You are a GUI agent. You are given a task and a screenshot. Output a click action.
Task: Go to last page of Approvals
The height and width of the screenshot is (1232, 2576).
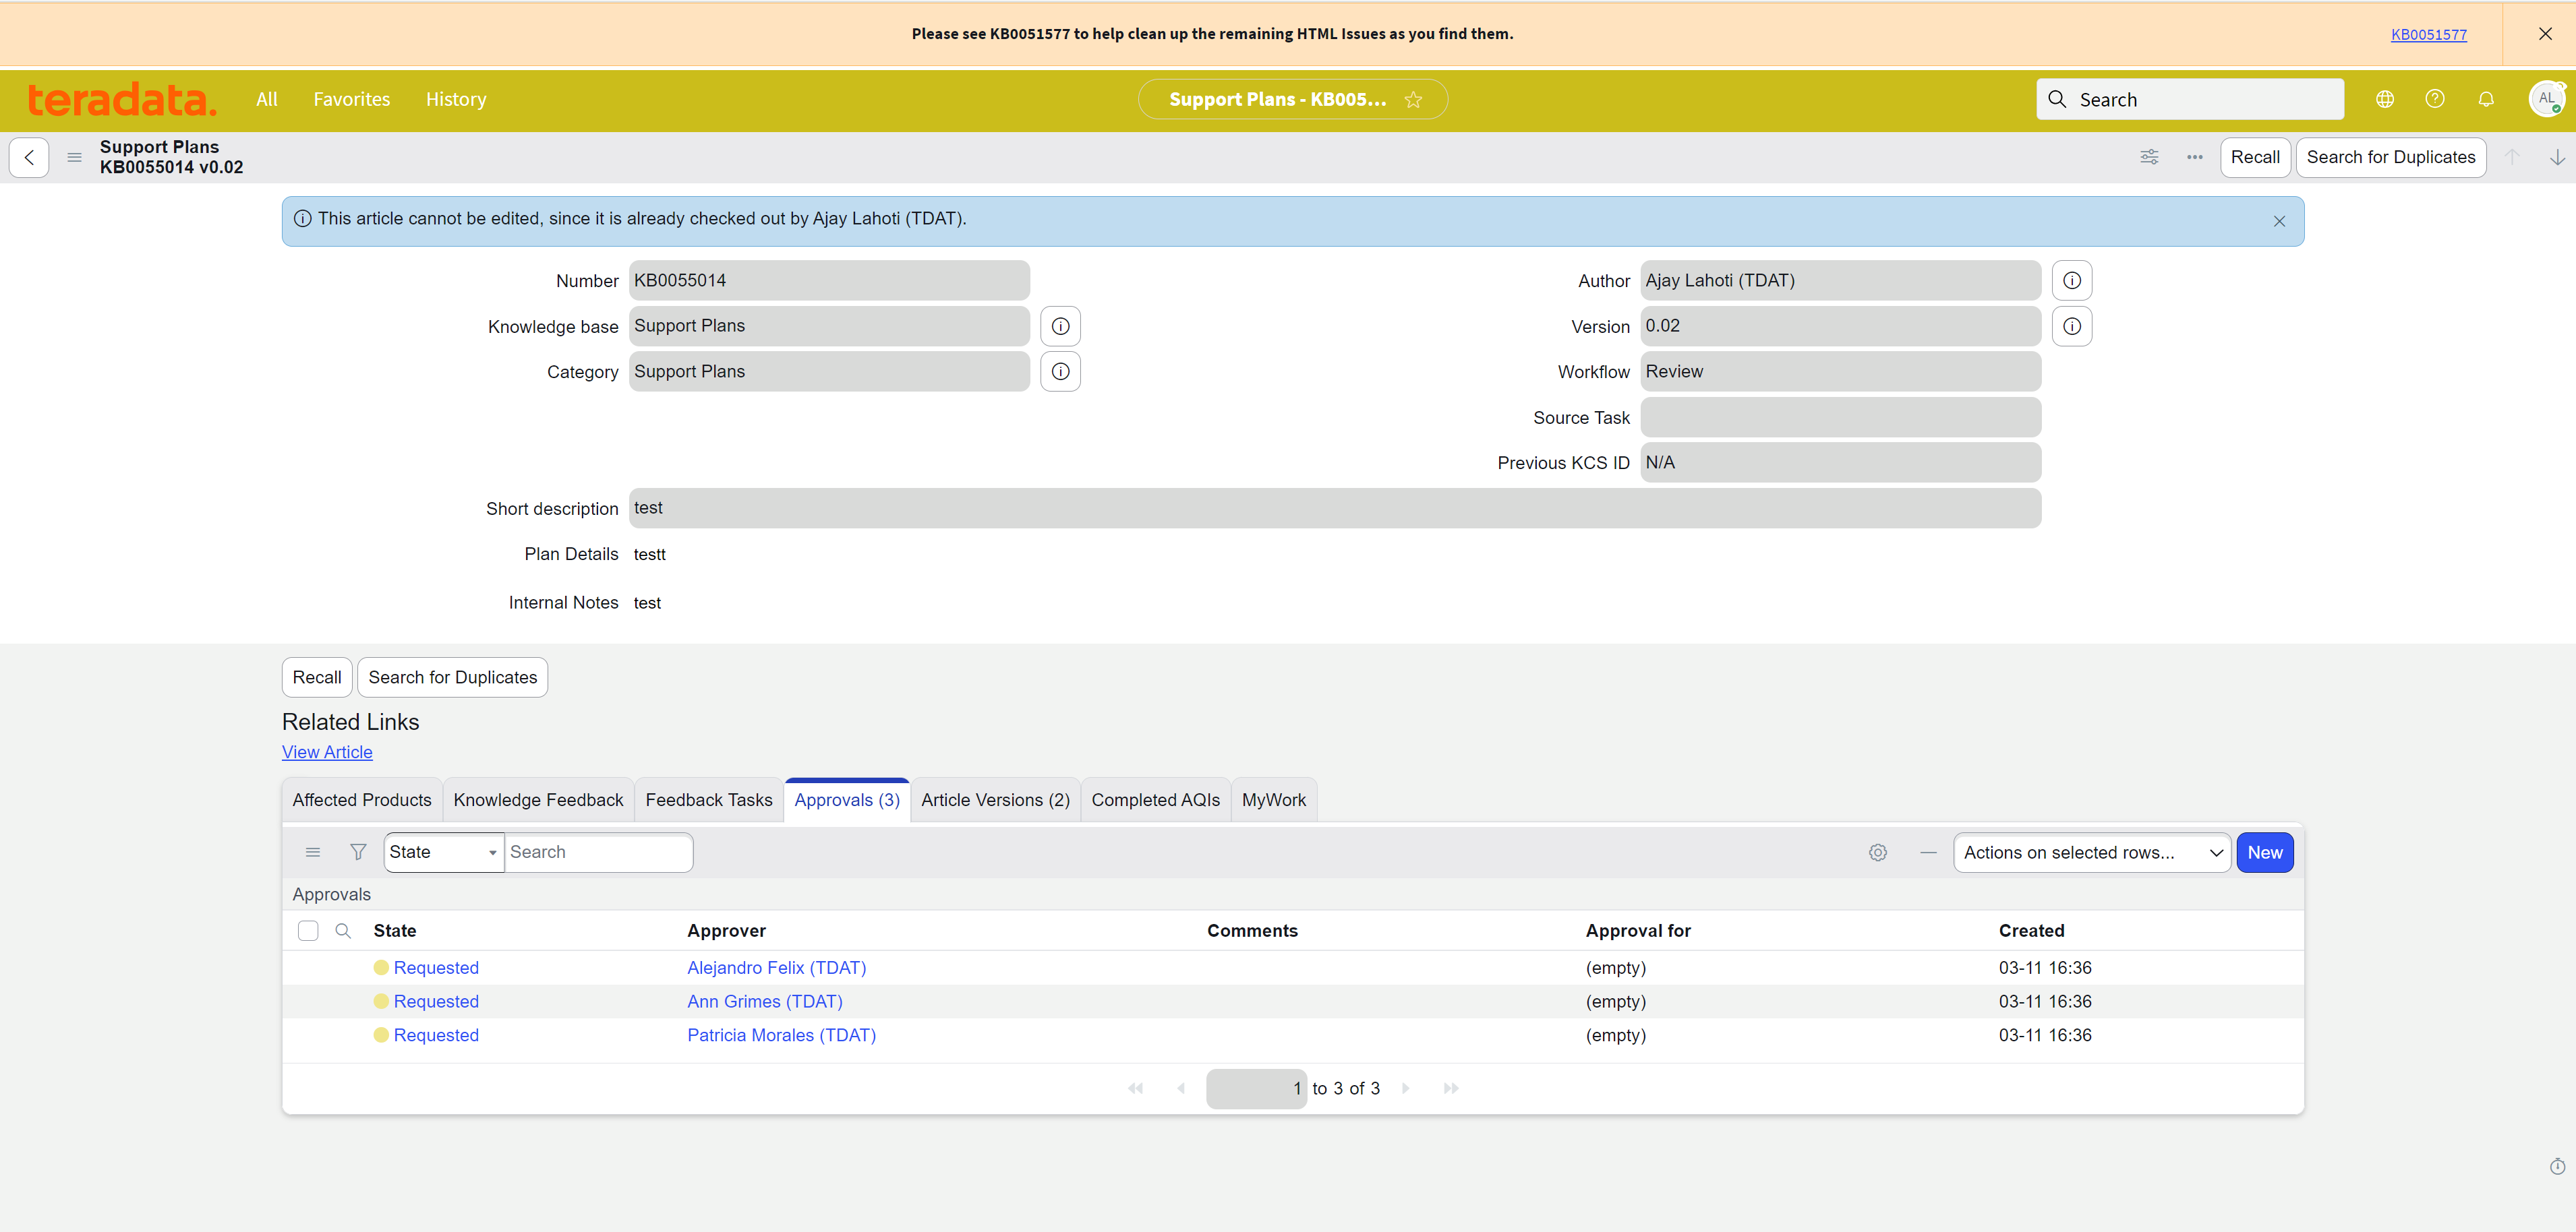[x=1451, y=1088]
